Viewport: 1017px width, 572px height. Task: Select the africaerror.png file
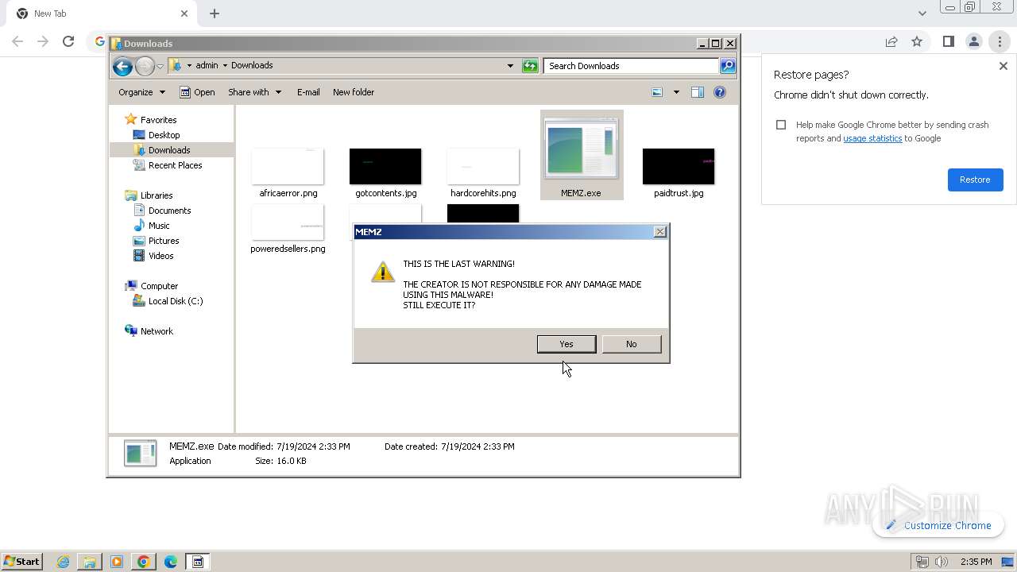pyautogui.click(x=288, y=172)
